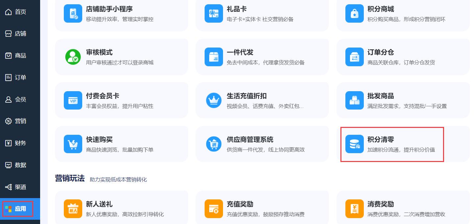474x224 pixels.
Task: Click the description 供货商一件代发，线上协同更高效
Action: click(x=266, y=150)
